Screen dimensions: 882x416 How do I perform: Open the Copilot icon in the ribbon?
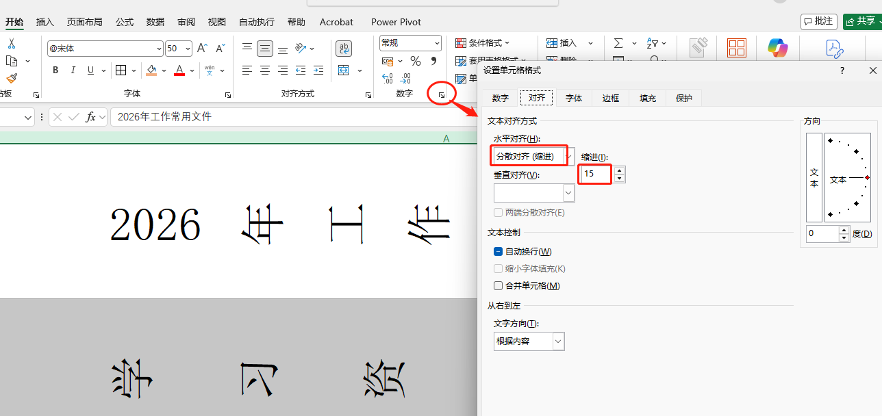[778, 48]
